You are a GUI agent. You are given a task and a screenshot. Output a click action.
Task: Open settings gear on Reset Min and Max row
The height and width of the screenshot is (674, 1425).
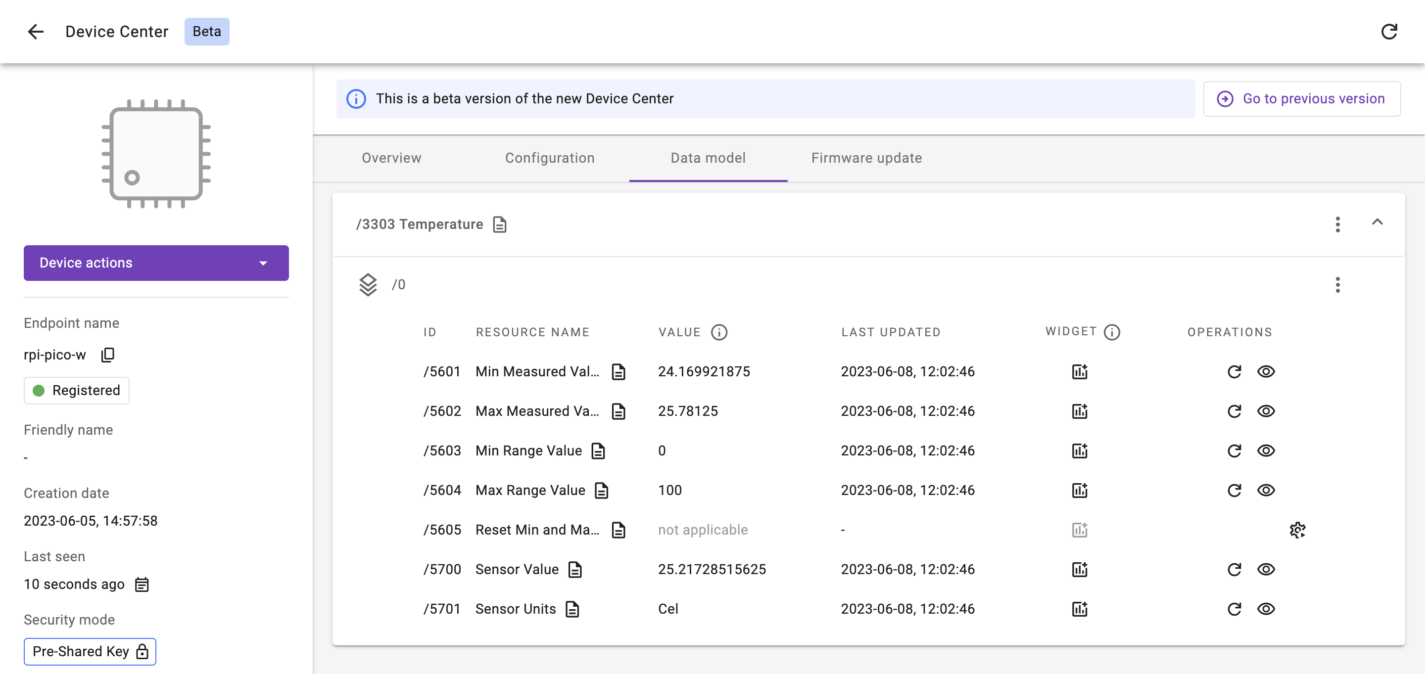click(1297, 530)
